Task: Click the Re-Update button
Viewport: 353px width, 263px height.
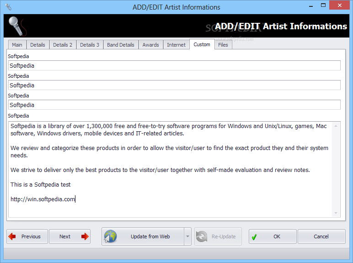Action: click(x=218, y=236)
